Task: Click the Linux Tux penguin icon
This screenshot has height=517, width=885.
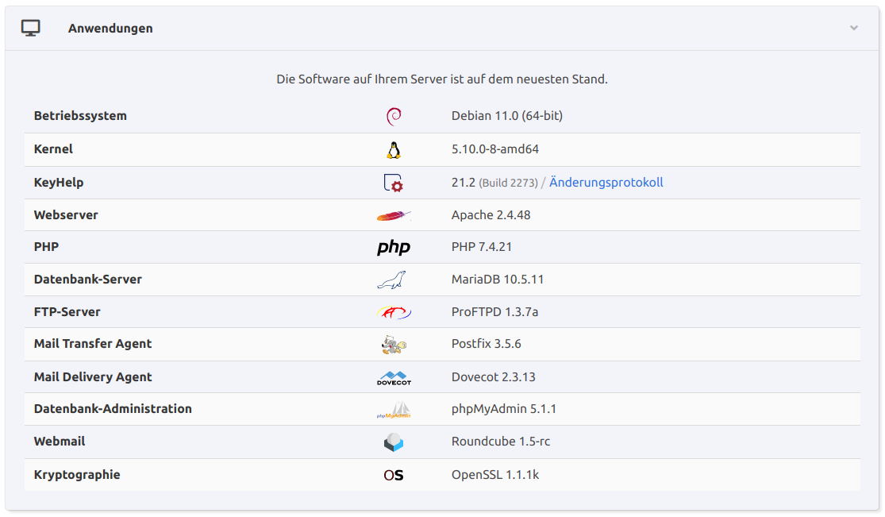Action: 393,150
